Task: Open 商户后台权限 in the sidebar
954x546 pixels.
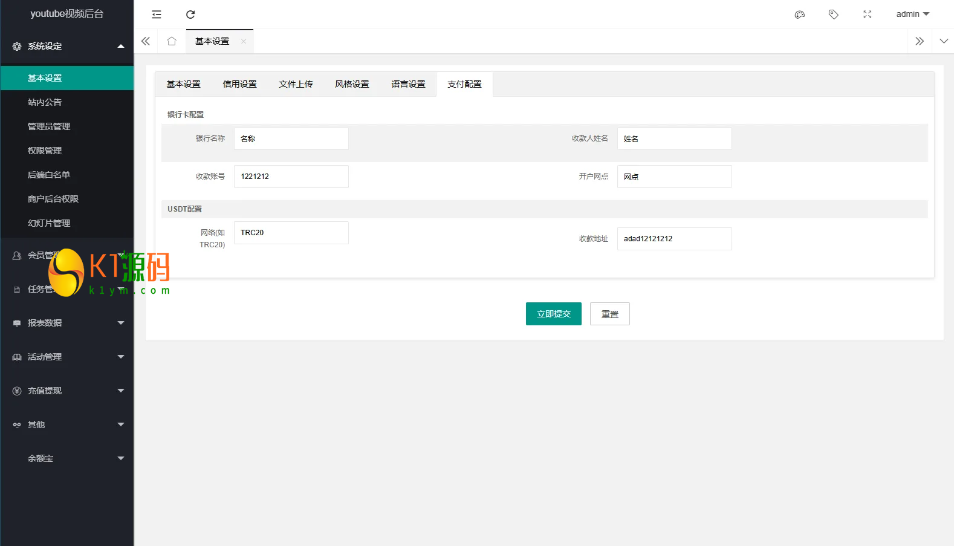Action: (x=67, y=199)
